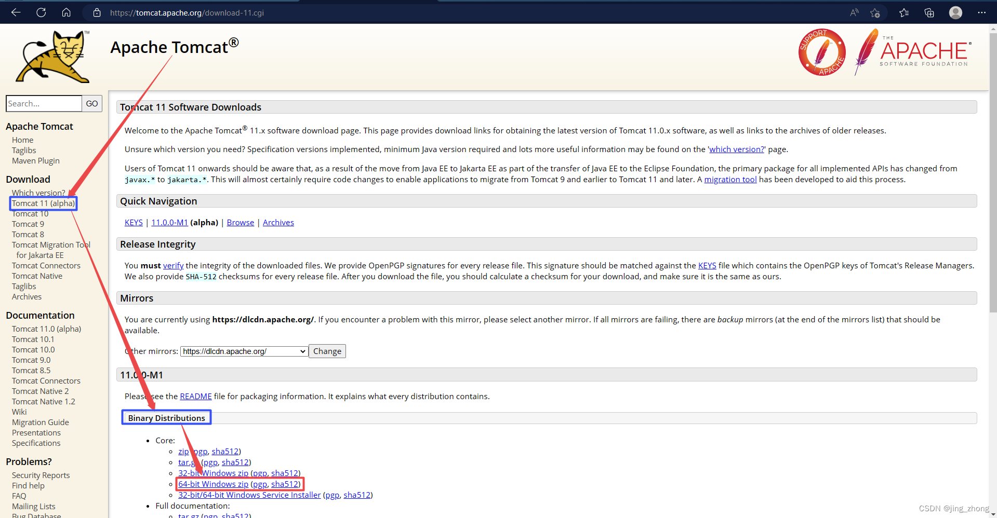Open browser home page icon
Viewport: 997px width, 518px height.
tap(66, 12)
